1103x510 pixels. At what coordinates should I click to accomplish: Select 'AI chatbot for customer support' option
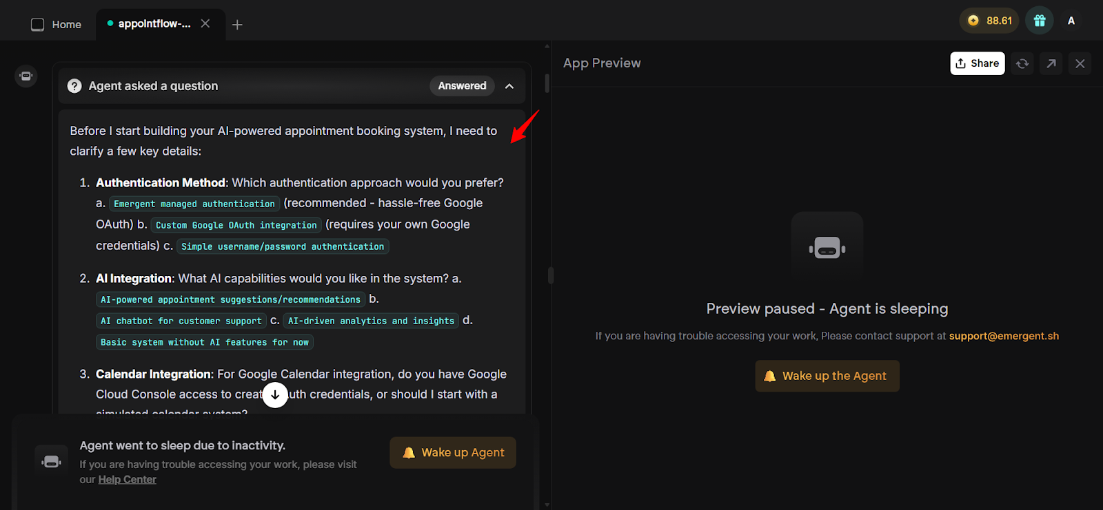coord(181,321)
